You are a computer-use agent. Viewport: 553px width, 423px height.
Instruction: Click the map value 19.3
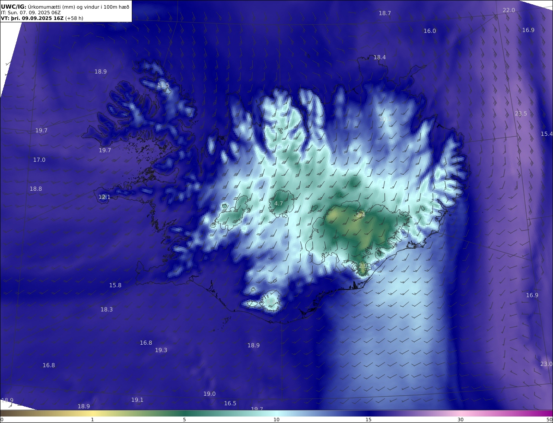point(161,350)
